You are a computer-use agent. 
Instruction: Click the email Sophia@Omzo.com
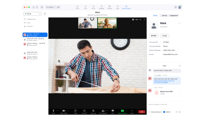pos(171,54)
